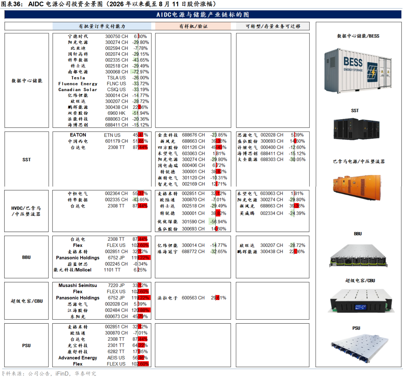Select the '法拉电子' company name
Screen dimensions: 403x378
pos(168,298)
